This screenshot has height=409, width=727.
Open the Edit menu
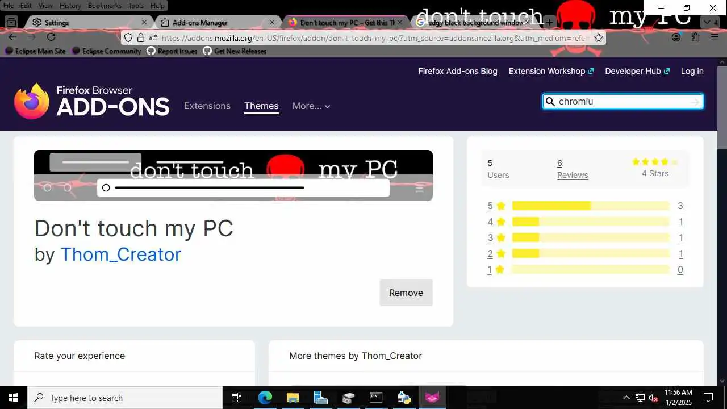point(26,6)
